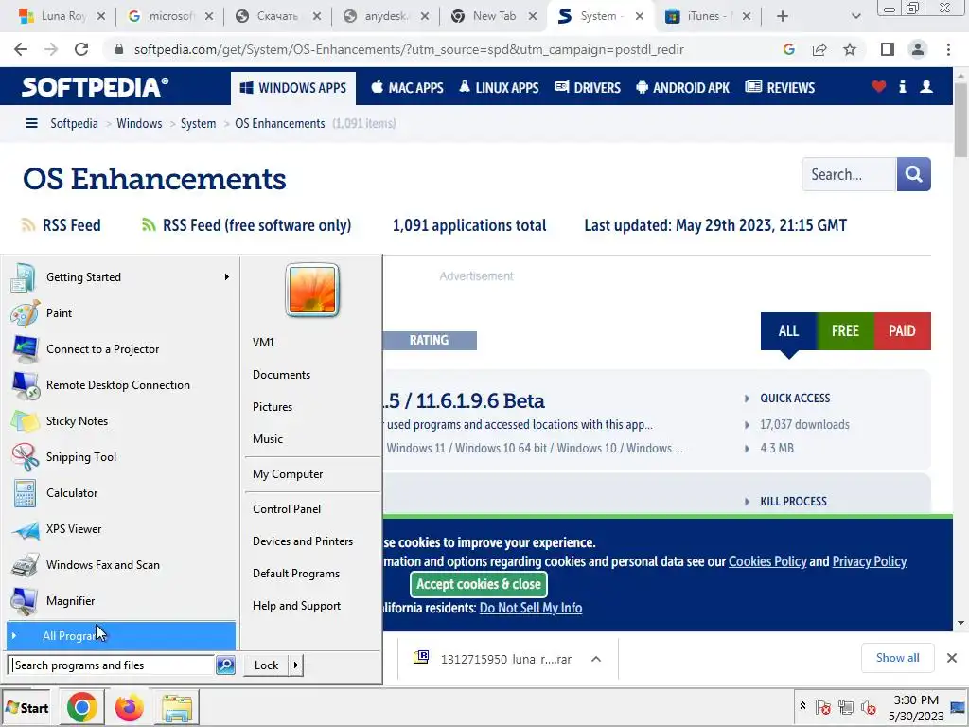The width and height of the screenshot is (969, 727).
Task: Open XPS Viewer from Start menu
Action: [121, 528]
